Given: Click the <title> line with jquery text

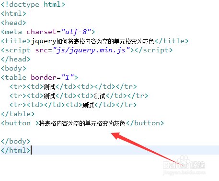Looking at the screenshot, I should point(94,41).
